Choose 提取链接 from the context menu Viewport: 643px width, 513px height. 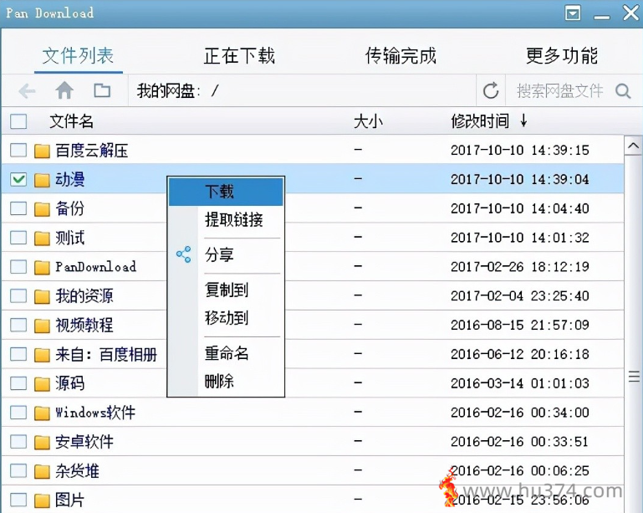tap(234, 220)
